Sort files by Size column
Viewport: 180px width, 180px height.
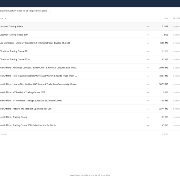[x=166, y=18]
